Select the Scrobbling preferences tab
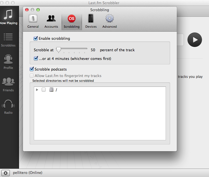This screenshot has height=177, width=209. (x=72, y=22)
